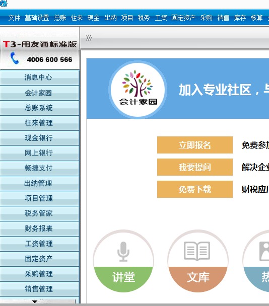Open the 项目 menu
This screenshot has height=306, width=269.
(x=127, y=18)
